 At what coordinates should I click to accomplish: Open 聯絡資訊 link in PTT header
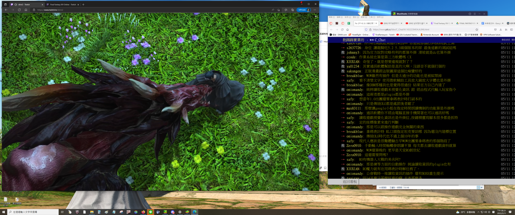pyautogui.click(x=506, y=40)
